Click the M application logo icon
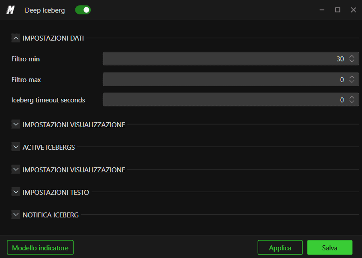This screenshot has height=258, width=362. click(11, 10)
